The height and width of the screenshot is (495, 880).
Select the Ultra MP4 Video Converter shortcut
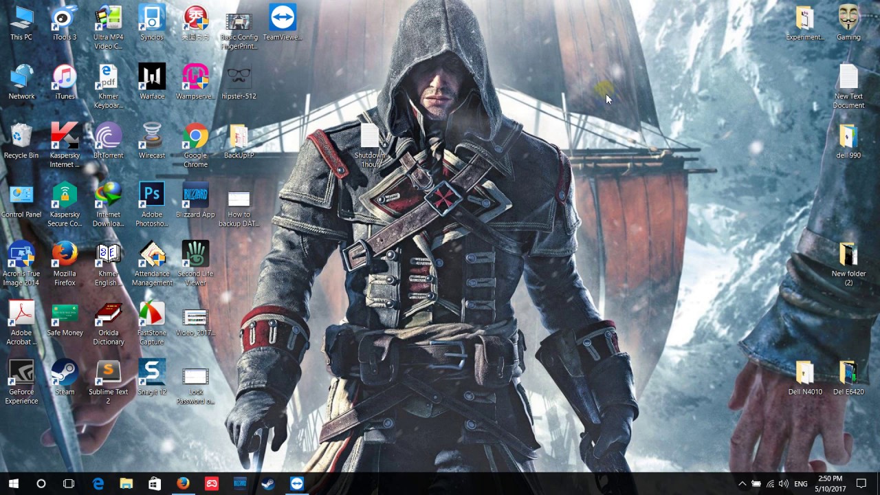[x=108, y=27]
